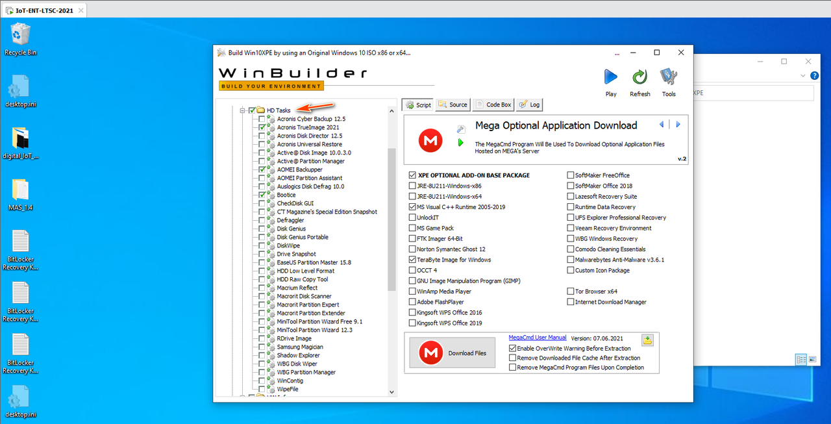The width and height of the screenshot is (831, 424).
Task: Select the Shadow Explorer entry
Action: [299, 355]
